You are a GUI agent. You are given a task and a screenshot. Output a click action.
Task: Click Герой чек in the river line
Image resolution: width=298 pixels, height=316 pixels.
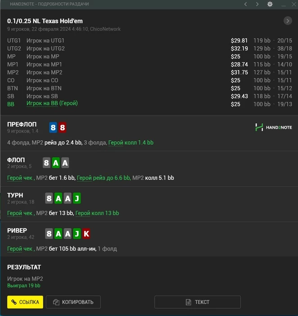(x=20, y=249)
